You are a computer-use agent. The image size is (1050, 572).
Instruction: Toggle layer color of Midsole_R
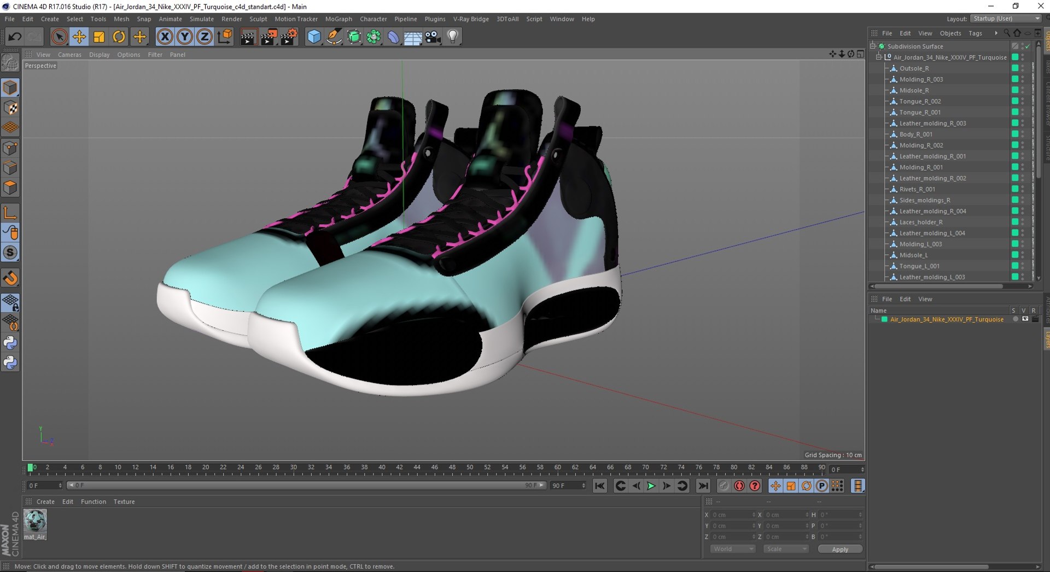1015,90
